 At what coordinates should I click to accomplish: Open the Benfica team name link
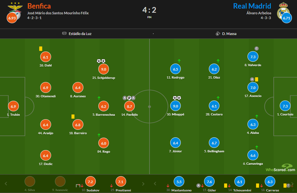coord(39,6)
